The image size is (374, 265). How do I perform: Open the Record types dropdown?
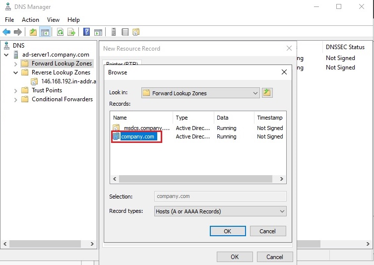(x=282, y=211)
